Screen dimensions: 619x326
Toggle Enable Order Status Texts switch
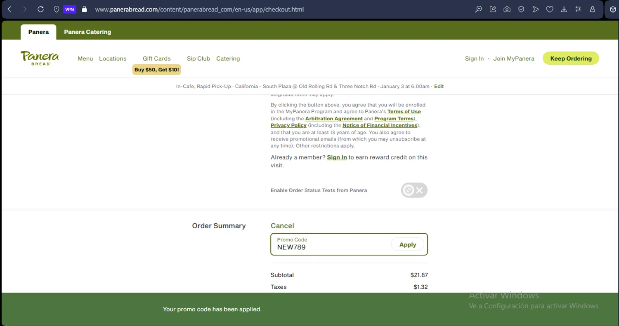tap(414, 190)
